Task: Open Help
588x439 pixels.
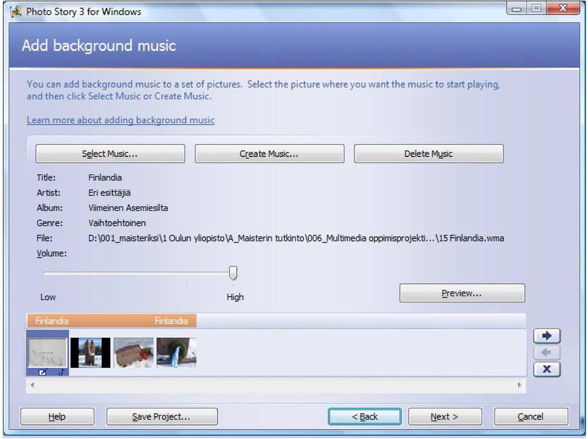Action: point(57,416)
